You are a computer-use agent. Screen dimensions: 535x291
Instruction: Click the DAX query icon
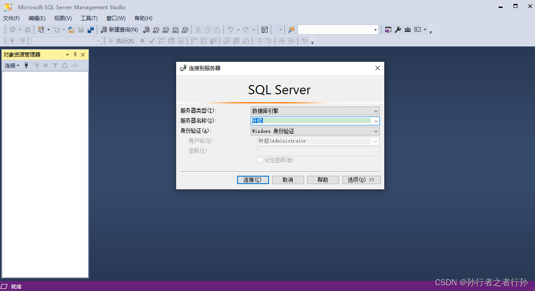point(185,29)
